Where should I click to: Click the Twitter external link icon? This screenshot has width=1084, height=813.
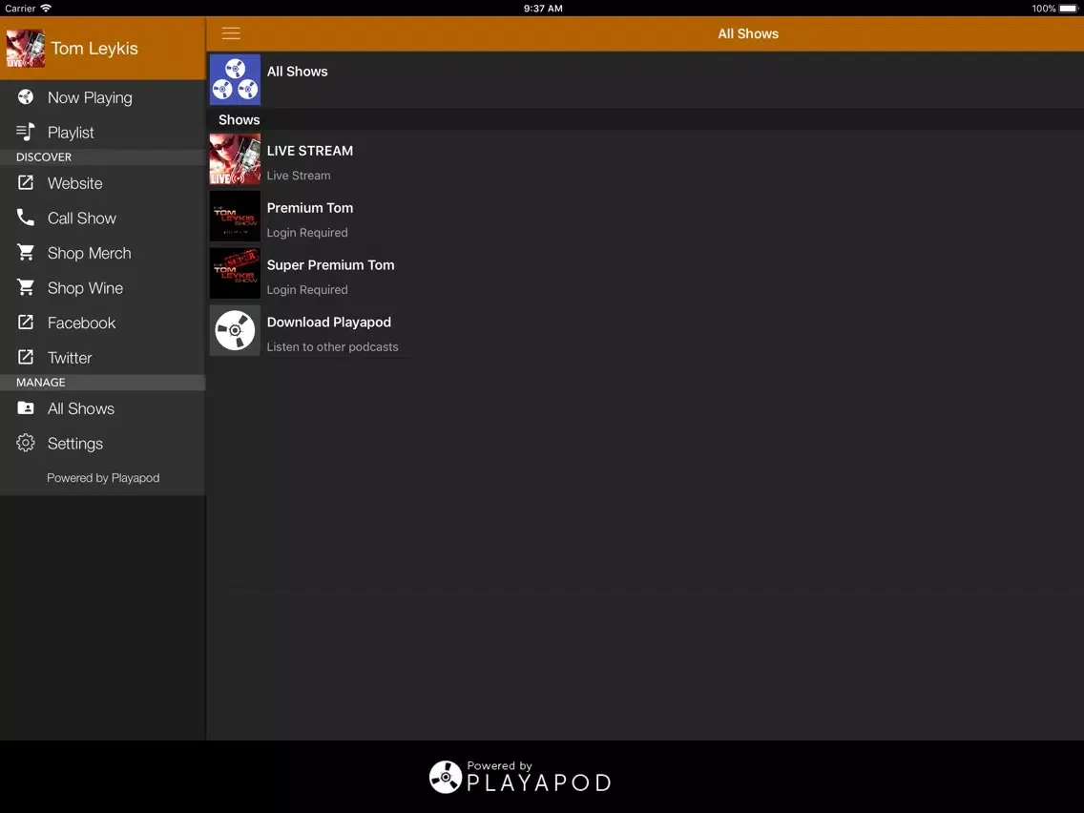(26, 357)
